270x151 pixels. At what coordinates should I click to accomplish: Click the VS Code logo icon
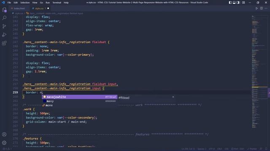[3, 3]
